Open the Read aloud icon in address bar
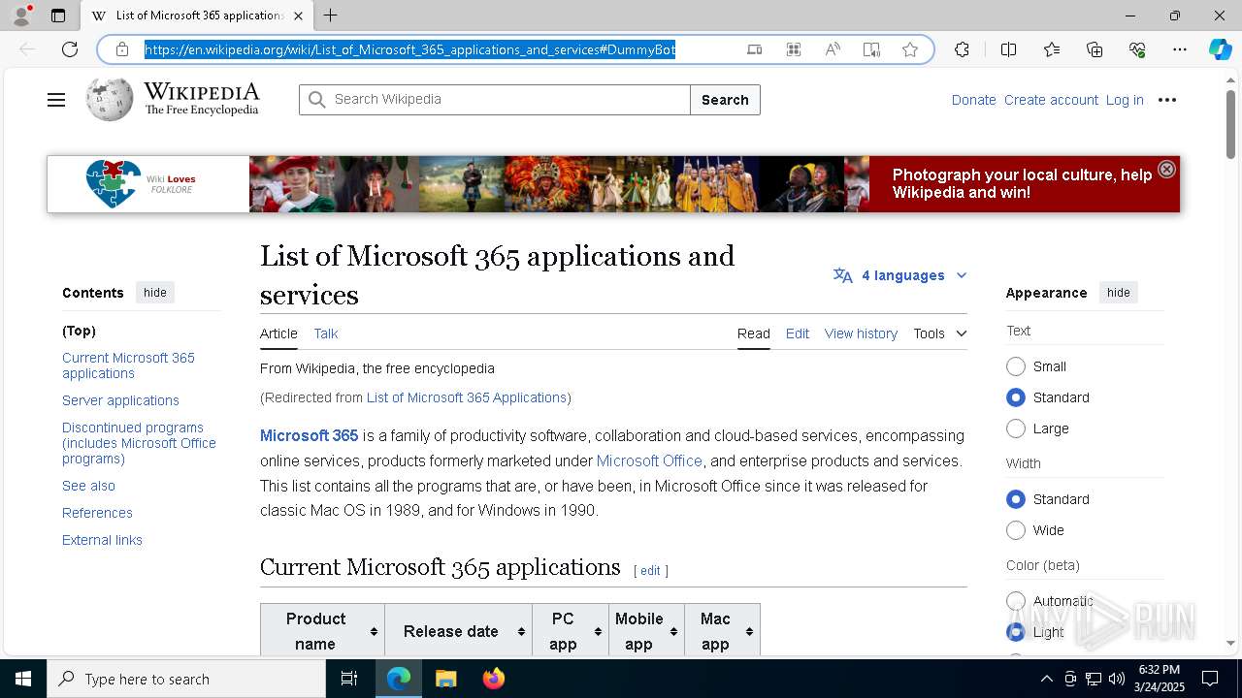 [833, 49]
